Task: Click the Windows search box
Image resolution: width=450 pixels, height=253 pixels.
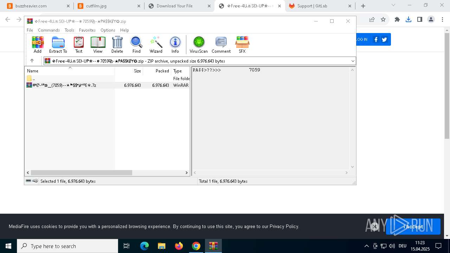Action: 67,246
